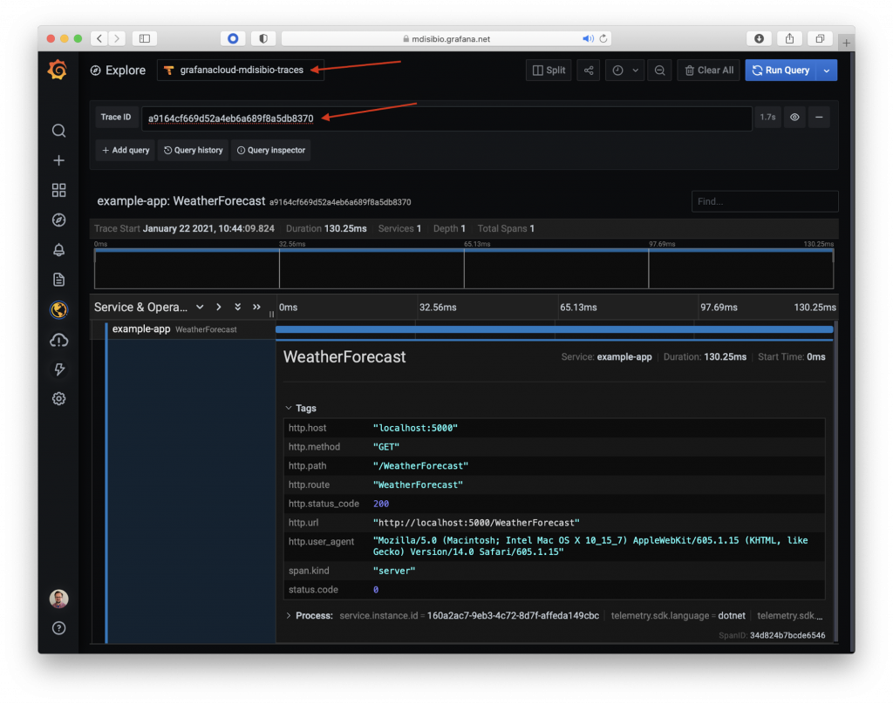
Task: Open grafanacloud-mdisibio-traces datasource picker
Action: pyautogui.click(x=241, y=70)
